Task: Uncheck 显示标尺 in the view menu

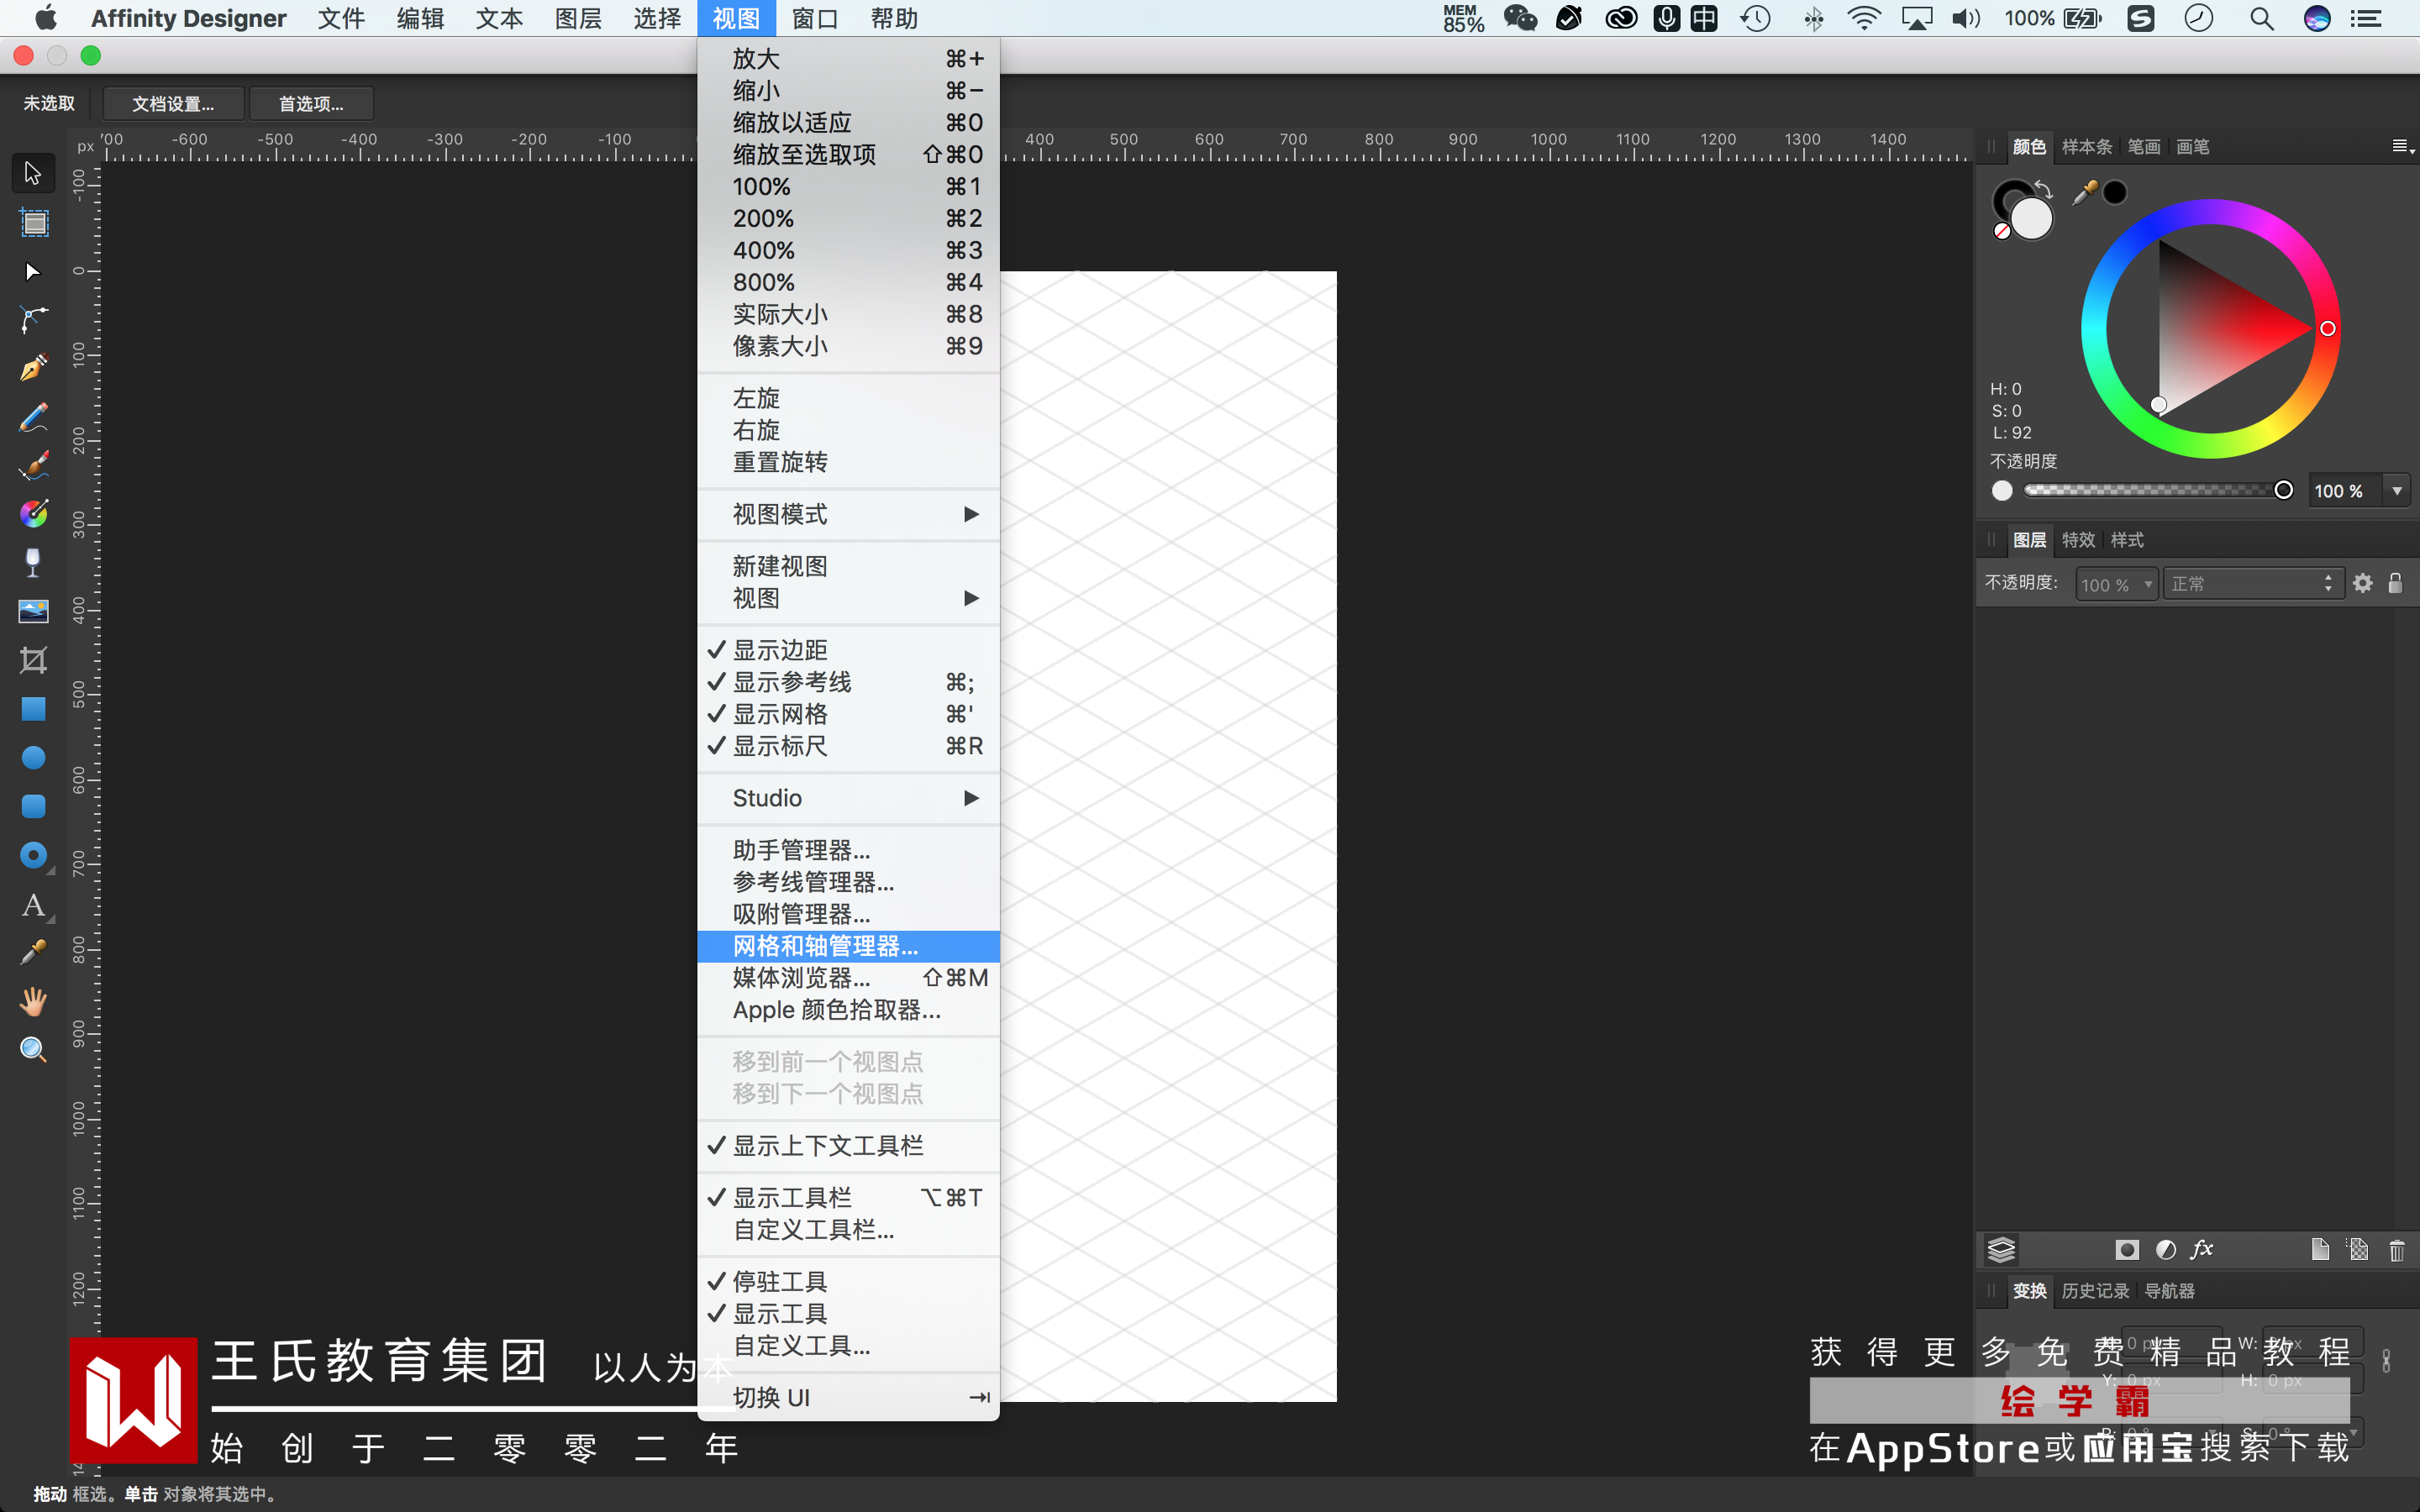Action: coord(780,746)
